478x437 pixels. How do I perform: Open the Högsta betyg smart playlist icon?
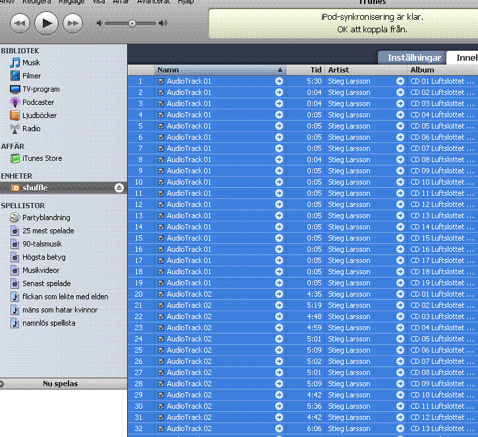14,257
